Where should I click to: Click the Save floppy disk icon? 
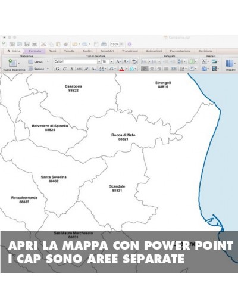tap(27, 44)
